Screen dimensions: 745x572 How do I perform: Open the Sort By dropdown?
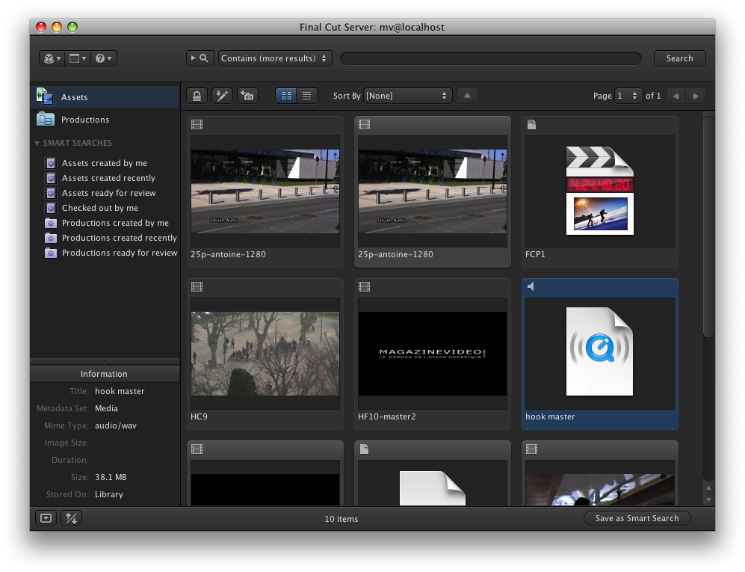click(407, 96)
